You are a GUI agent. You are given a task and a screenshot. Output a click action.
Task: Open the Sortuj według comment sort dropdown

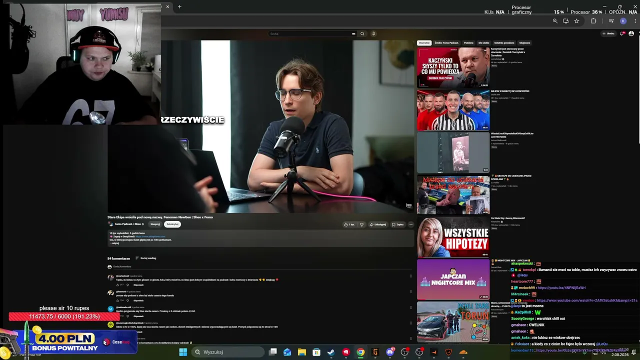(146, 258)
